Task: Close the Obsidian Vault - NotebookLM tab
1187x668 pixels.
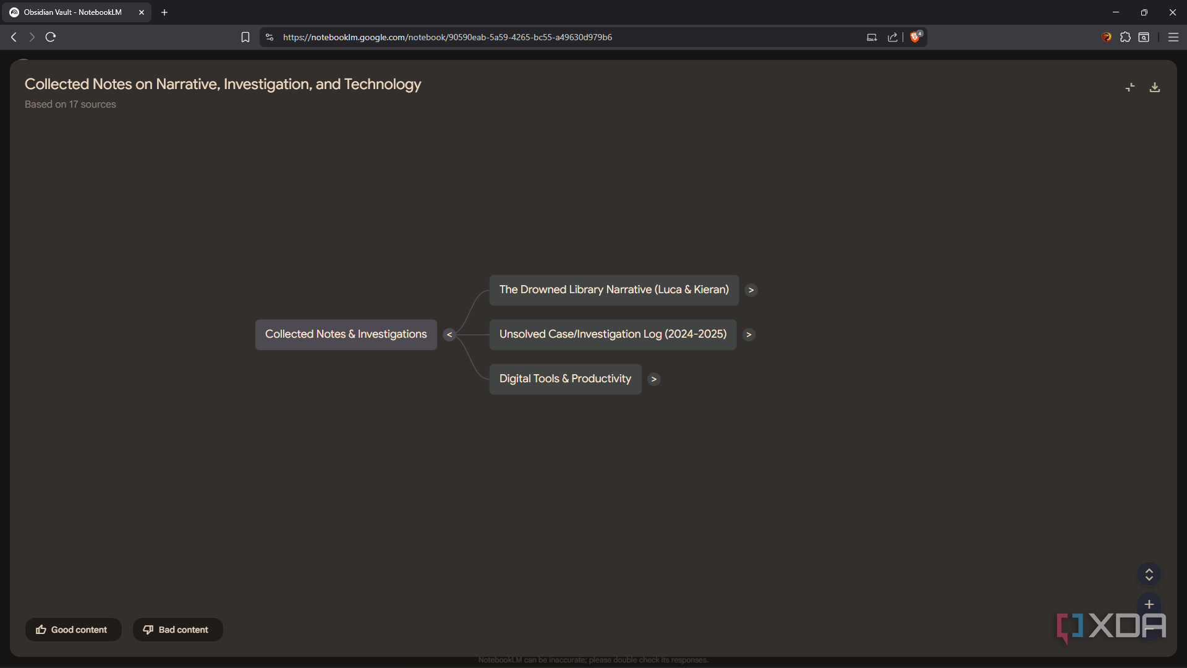Action: (142, 12)
